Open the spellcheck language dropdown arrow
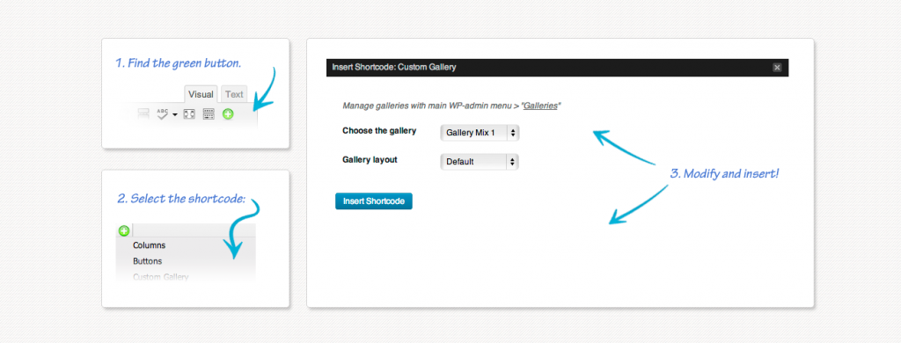 tap(175, 115)
